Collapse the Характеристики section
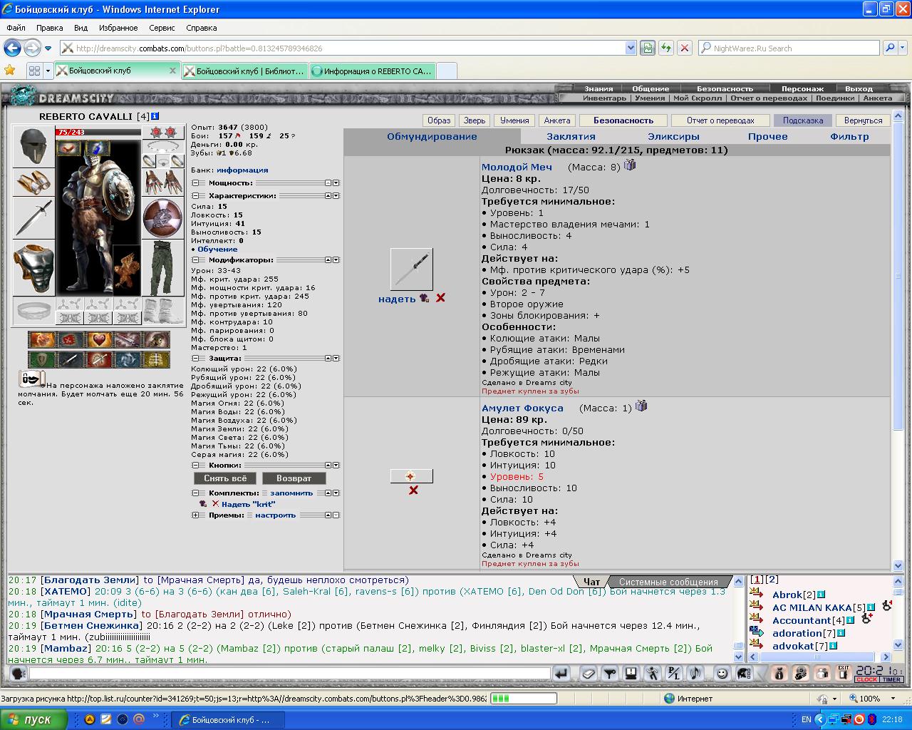912x730 pixels. click(195, 195)
